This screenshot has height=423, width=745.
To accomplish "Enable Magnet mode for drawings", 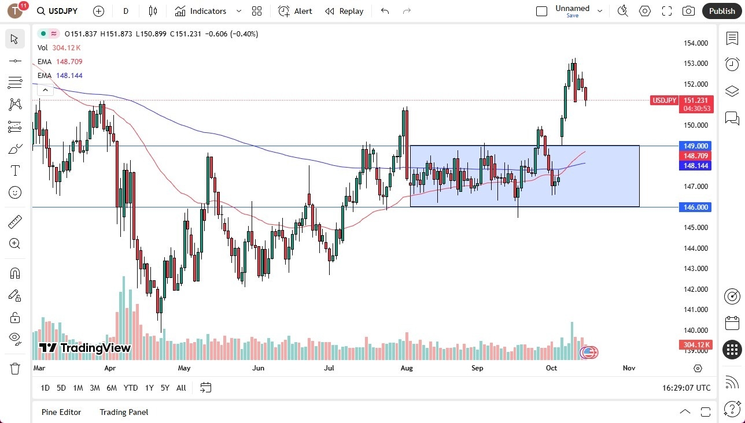I will tap(15, 273).
